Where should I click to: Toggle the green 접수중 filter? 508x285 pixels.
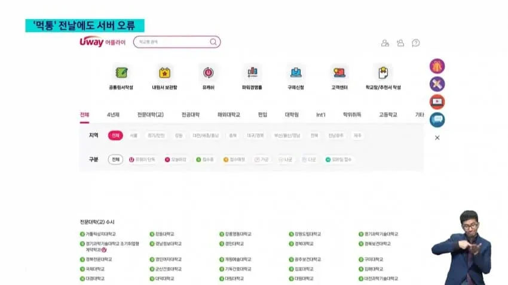tap(205, 160)
